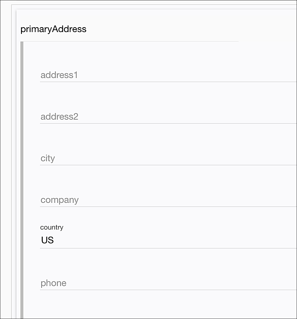Image resolution: width=297 pixels, height=319 pixels.
Task: Select the US value text
Action: (x=48, y=240)
